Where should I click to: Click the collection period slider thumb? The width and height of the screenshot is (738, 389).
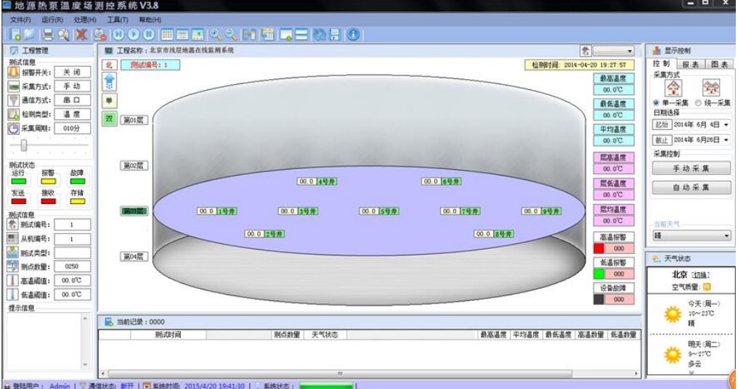tap(24, 145)
